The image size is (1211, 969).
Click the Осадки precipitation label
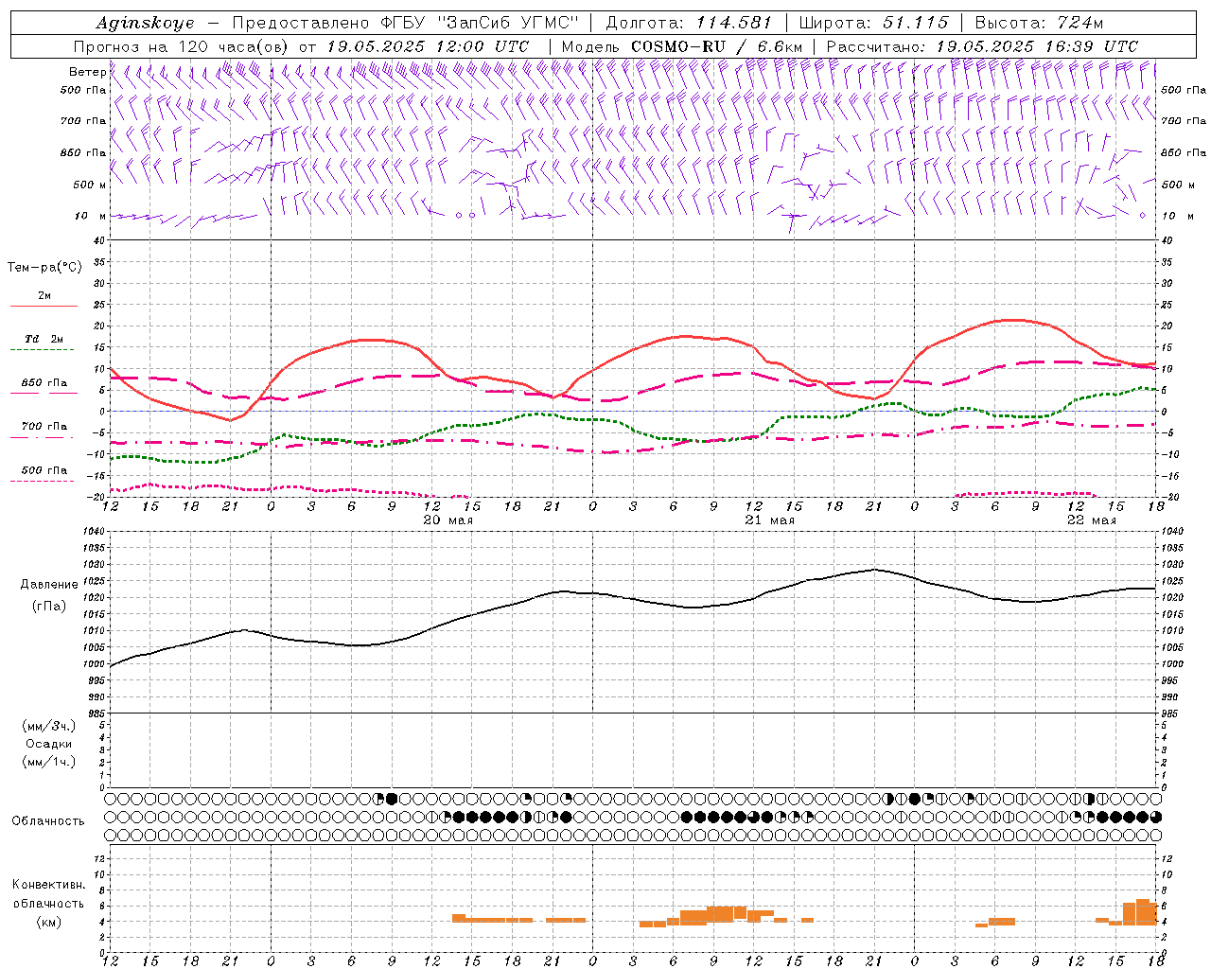click(x=49, y=744)
